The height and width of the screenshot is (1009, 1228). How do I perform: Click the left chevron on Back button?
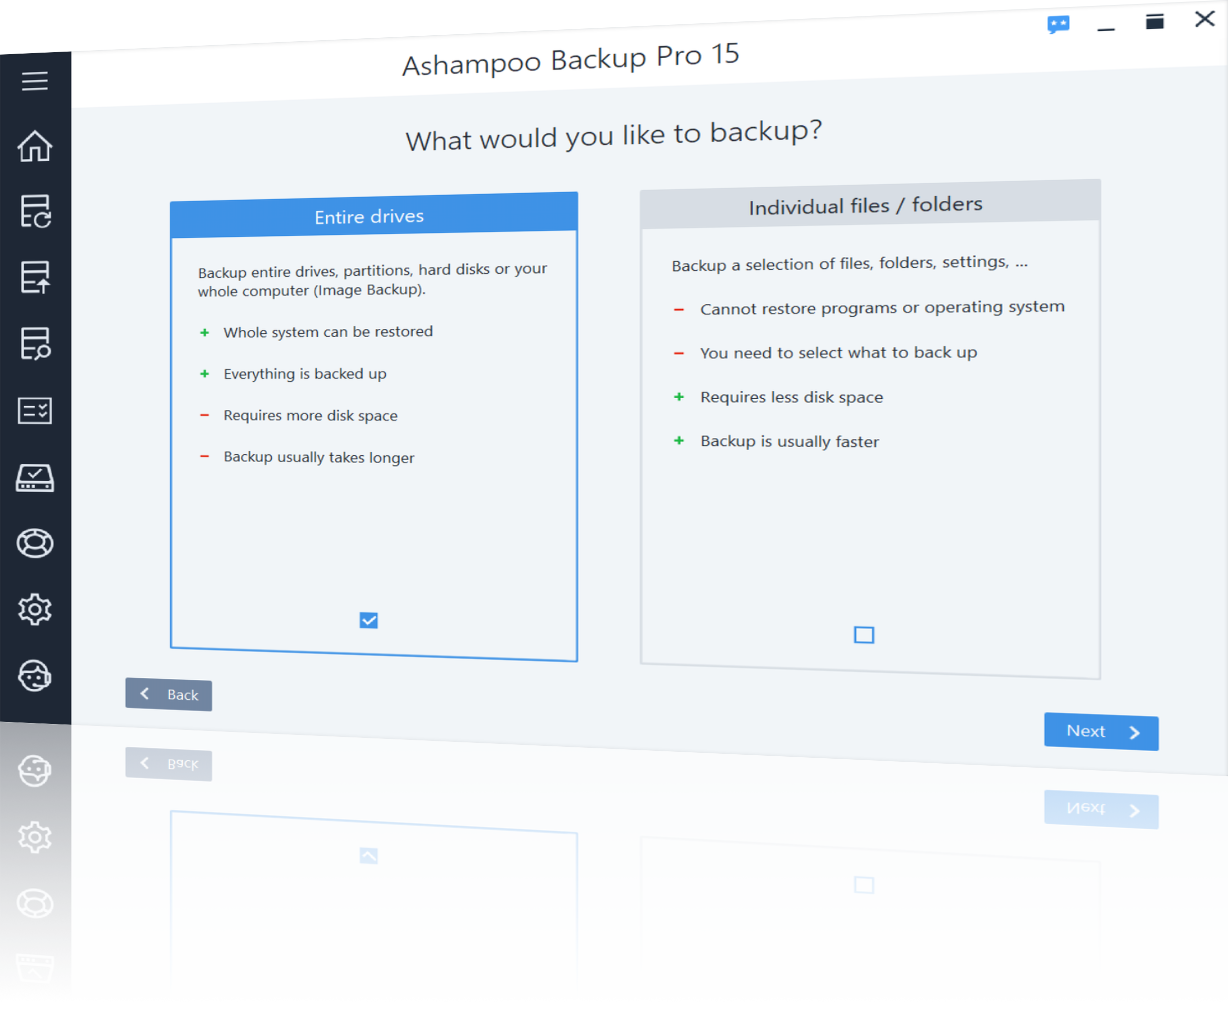(x=144, y=693)
